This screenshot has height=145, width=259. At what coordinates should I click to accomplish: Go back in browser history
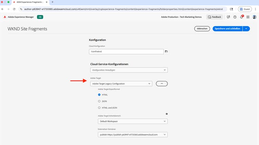(x=3, y=9)
